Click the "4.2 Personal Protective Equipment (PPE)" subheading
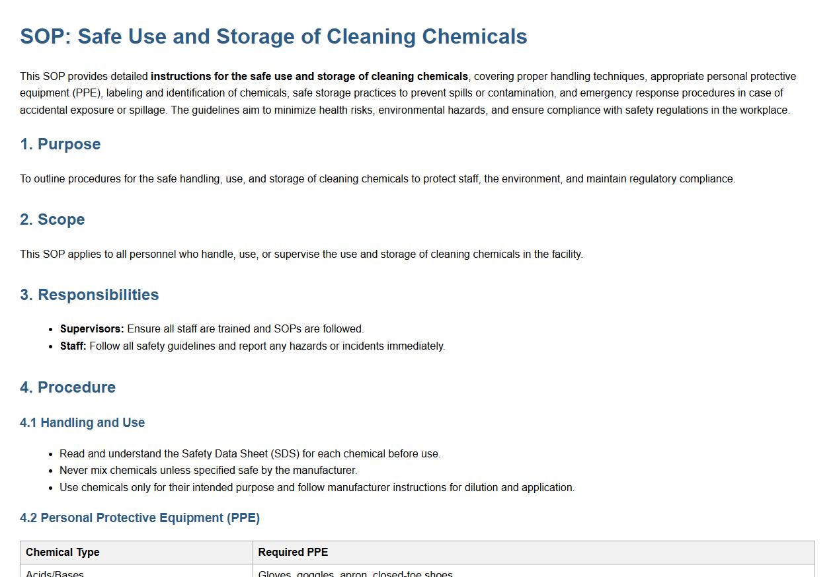 coord(139,518)
